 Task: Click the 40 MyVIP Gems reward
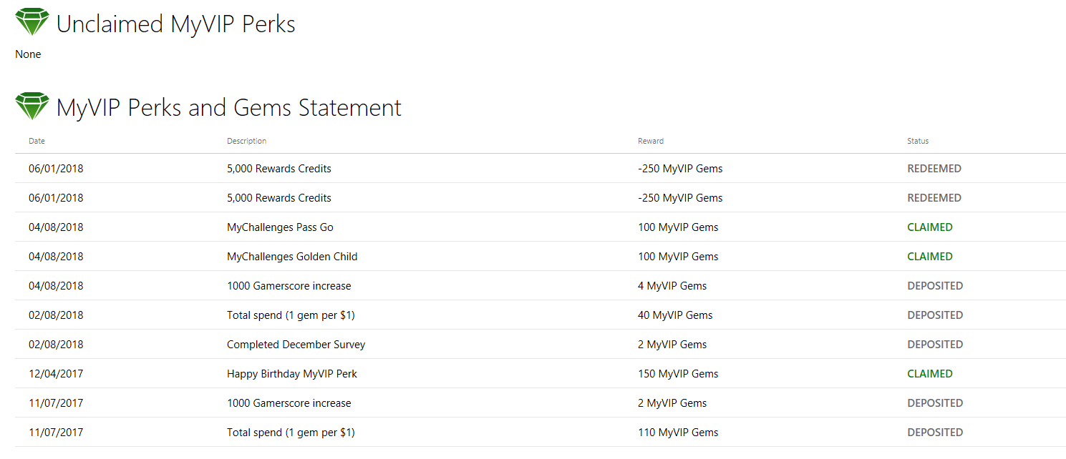coord(674,315)
